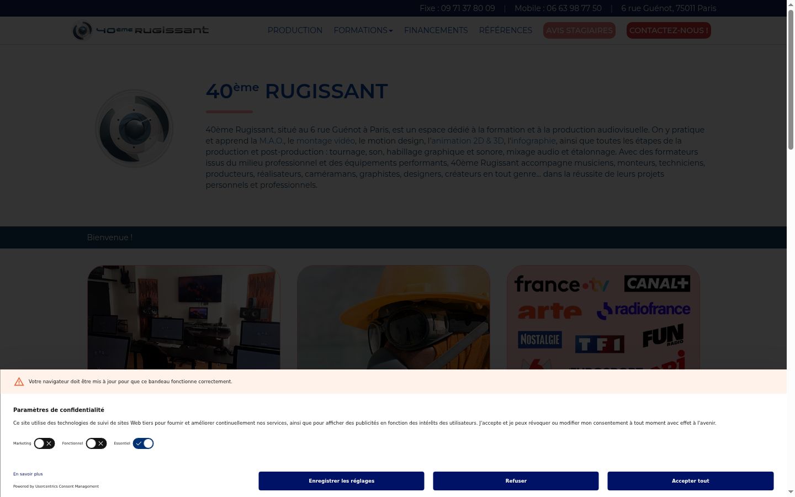The image size is (795, 497).
Task: Click the Paramètres de confidentialité heading
Action: tap(59, 410)
